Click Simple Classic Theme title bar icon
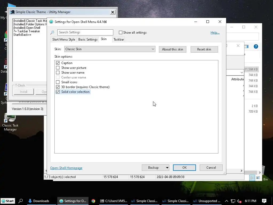The height and width of the screenshot is (205, 273). [12, 12]
